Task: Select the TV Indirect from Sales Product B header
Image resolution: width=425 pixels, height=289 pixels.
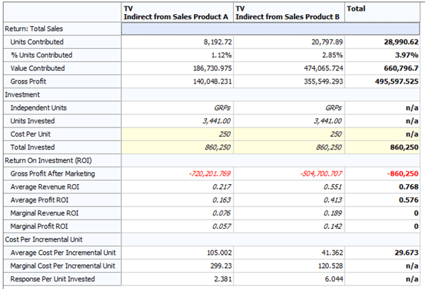Action: [x=289, y=12]
